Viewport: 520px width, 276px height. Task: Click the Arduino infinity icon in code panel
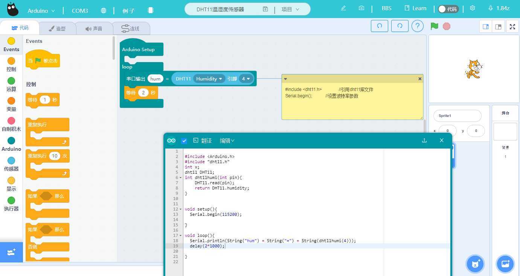point(171,141)
